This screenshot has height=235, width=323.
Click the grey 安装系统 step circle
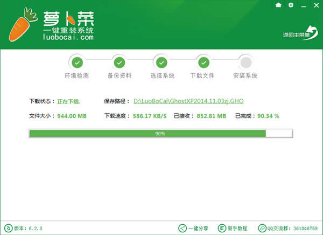point(245,61)
